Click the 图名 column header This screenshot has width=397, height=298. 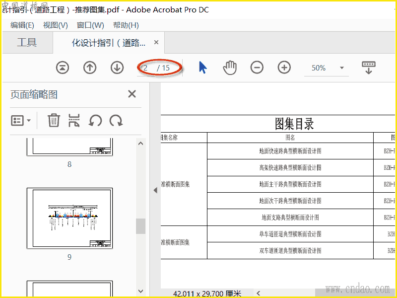[x=290, y=138]
